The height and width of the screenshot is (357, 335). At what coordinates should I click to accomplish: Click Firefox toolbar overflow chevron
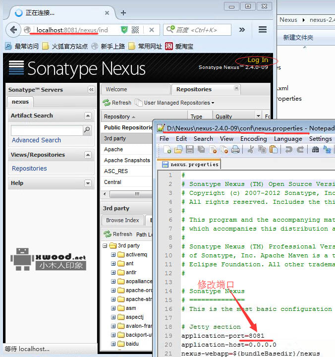242,30
